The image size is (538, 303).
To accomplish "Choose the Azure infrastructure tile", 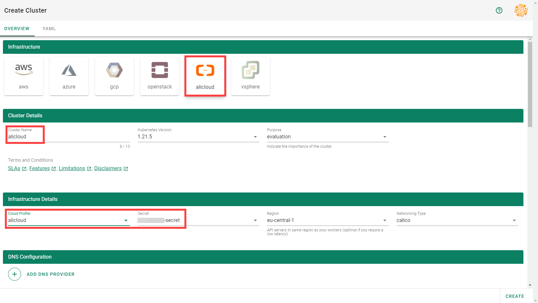I will (x=69, y=76).
